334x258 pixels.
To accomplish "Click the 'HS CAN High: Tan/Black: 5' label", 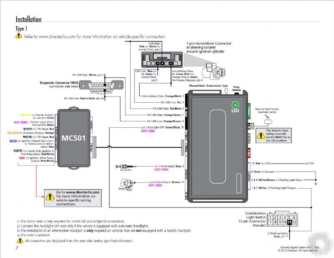I will pyautogui.click(x=168, y=109).
